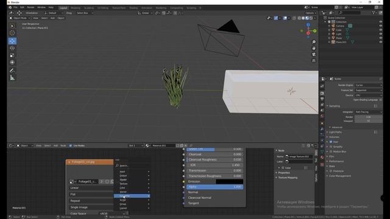Open the Shader submenu in Add menu
Image resolution: width=390 pixels, height=219 pixels.
pyautogui.click(x=132, y=180)
